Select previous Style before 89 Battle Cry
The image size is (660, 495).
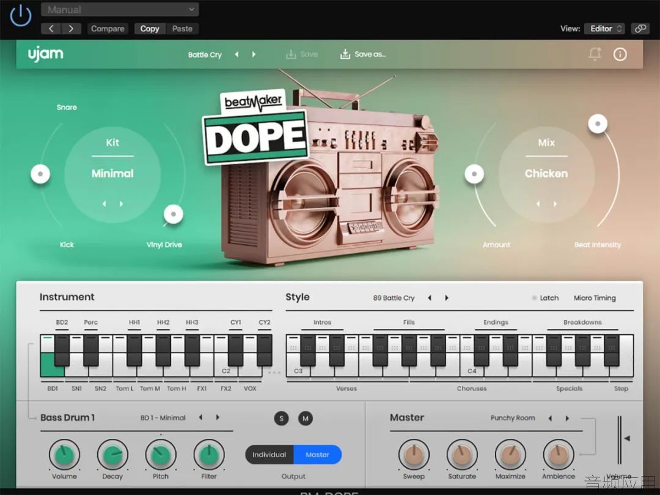tap(430, 298)
